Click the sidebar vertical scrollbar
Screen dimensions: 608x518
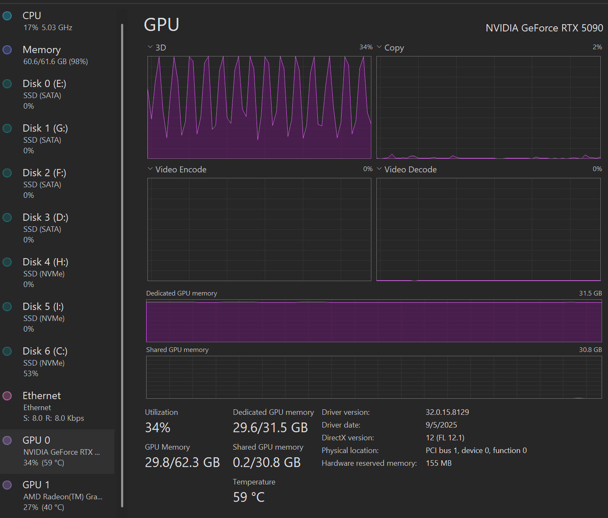122,265
